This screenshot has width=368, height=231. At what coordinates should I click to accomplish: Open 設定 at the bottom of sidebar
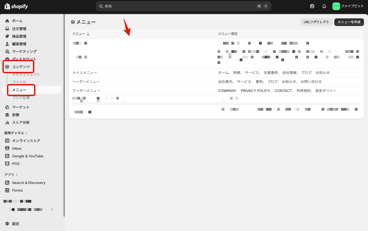pyautogui.click(x=15, y=224)
